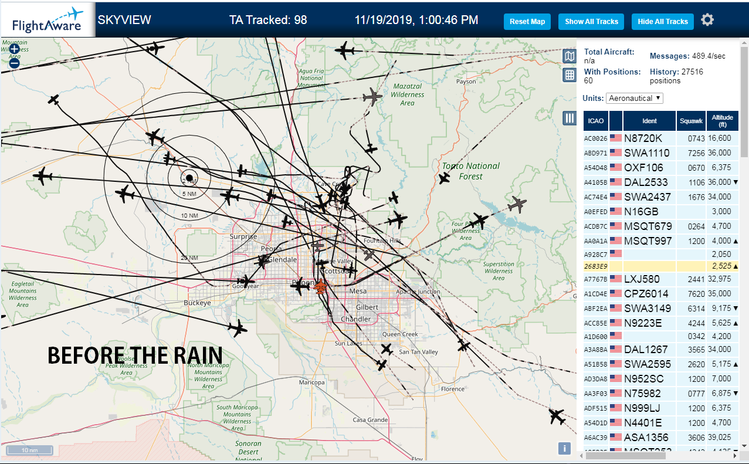Click the US flag in A928C7 row
749x464 pixels.
point(615,253)
